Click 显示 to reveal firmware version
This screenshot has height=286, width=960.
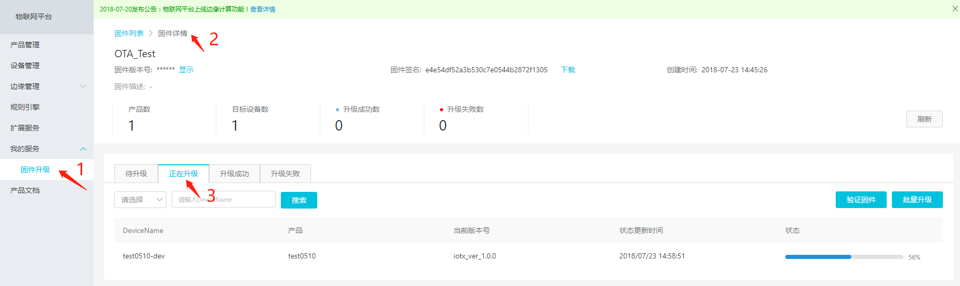point(186,70)
